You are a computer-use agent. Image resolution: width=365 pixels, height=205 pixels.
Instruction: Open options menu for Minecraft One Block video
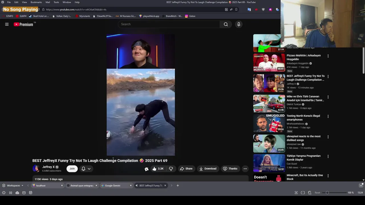coord(328,176)
